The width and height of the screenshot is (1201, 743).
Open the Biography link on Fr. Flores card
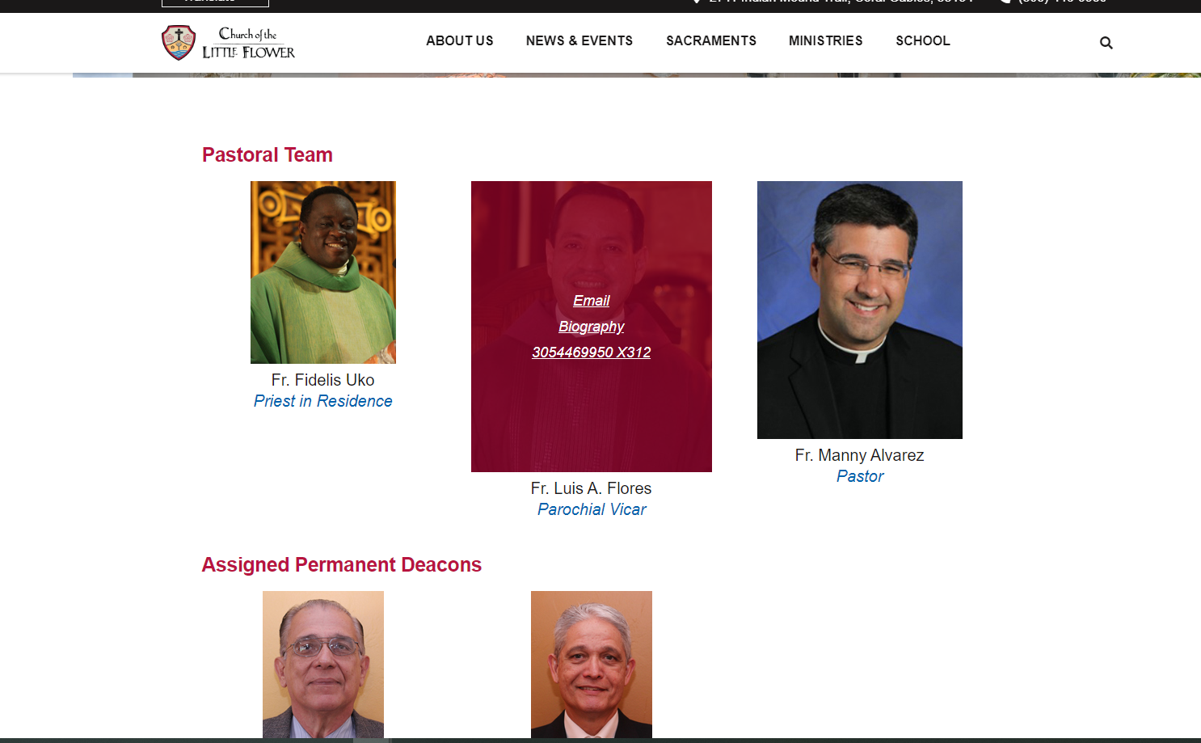click(592, 327)
